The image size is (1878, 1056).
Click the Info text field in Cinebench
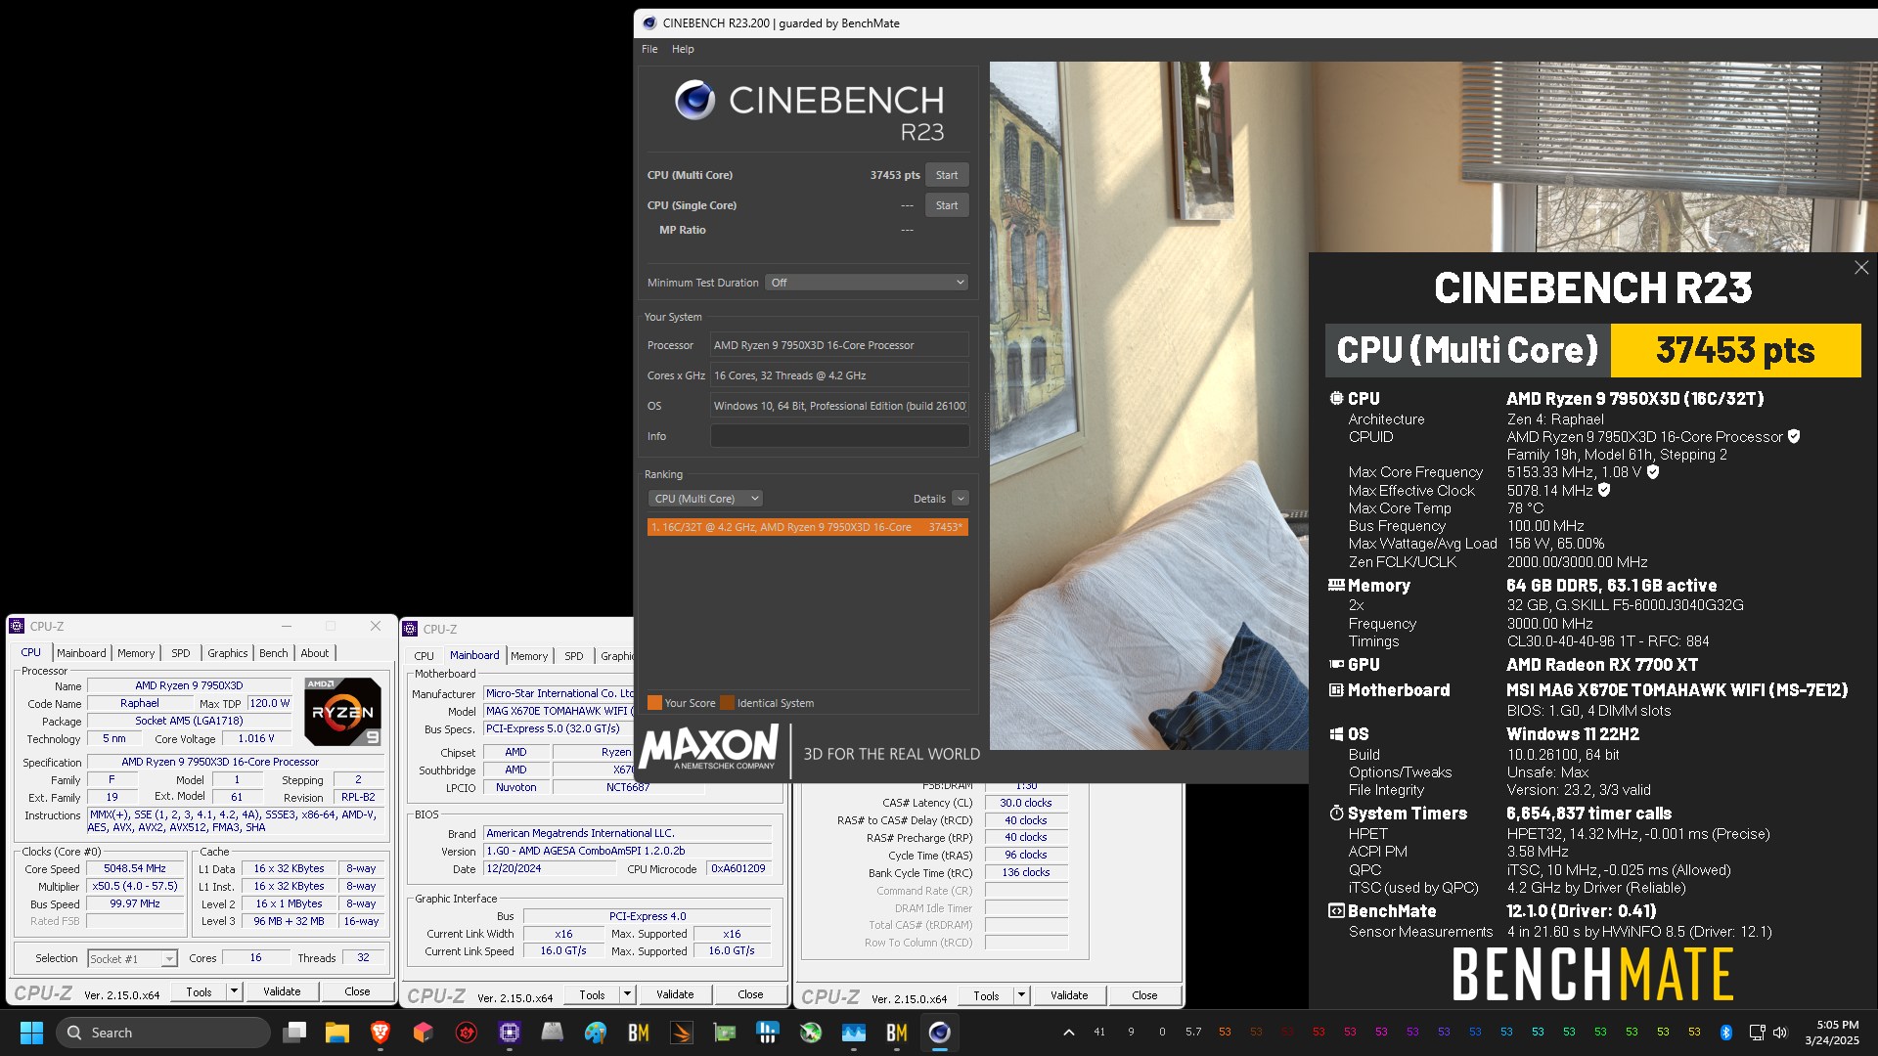(839, 436)
